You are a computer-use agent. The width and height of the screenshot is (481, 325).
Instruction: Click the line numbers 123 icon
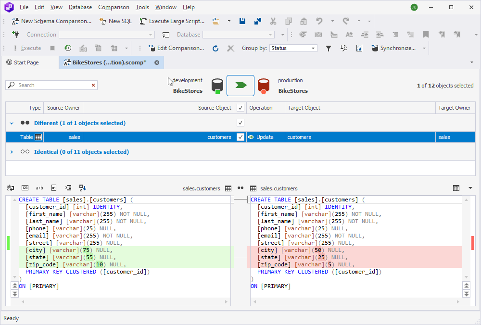click(x=25, y=188)
